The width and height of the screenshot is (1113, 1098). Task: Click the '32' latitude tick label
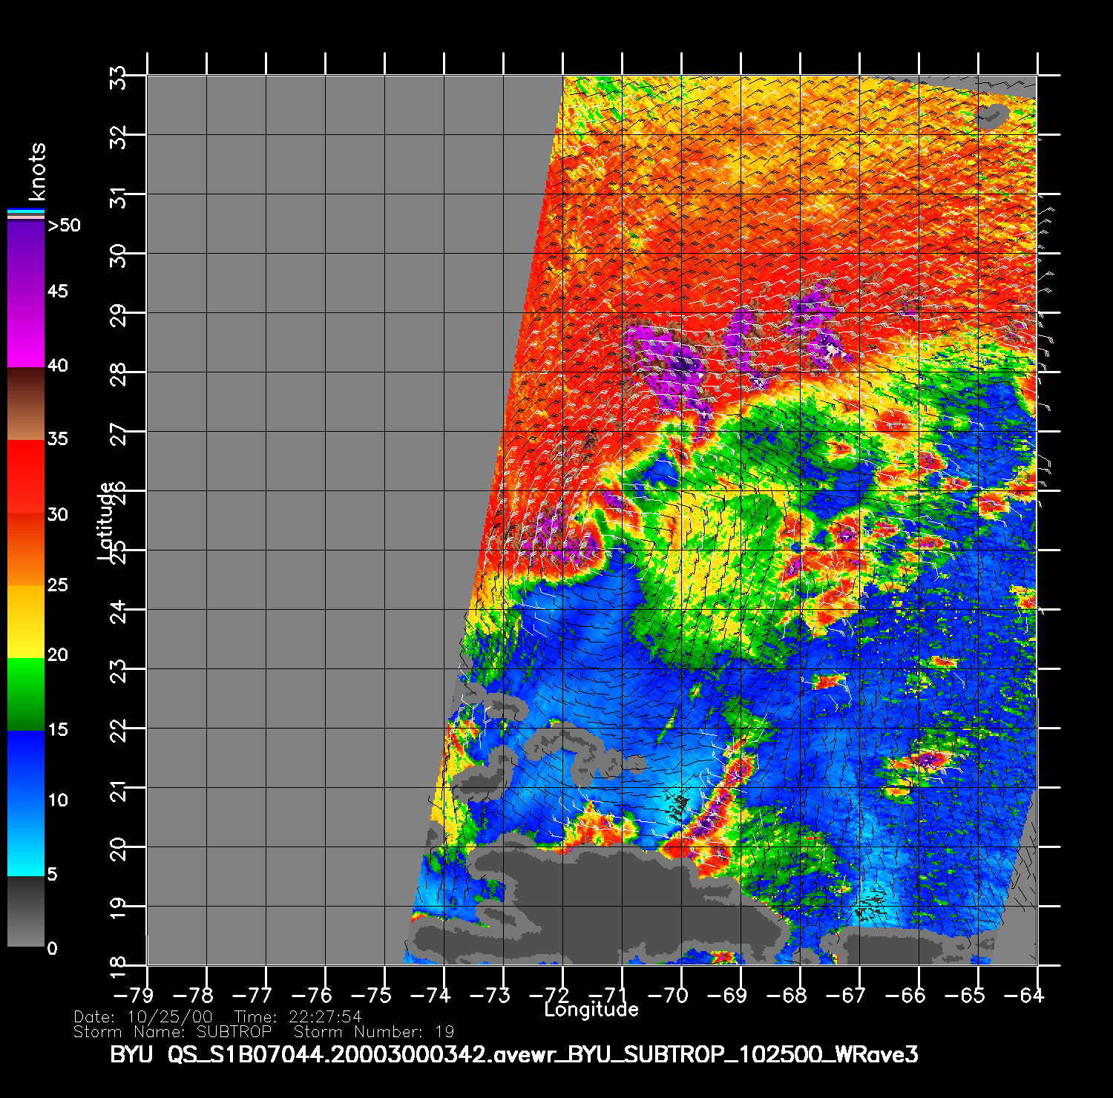(x=119, y=136)
